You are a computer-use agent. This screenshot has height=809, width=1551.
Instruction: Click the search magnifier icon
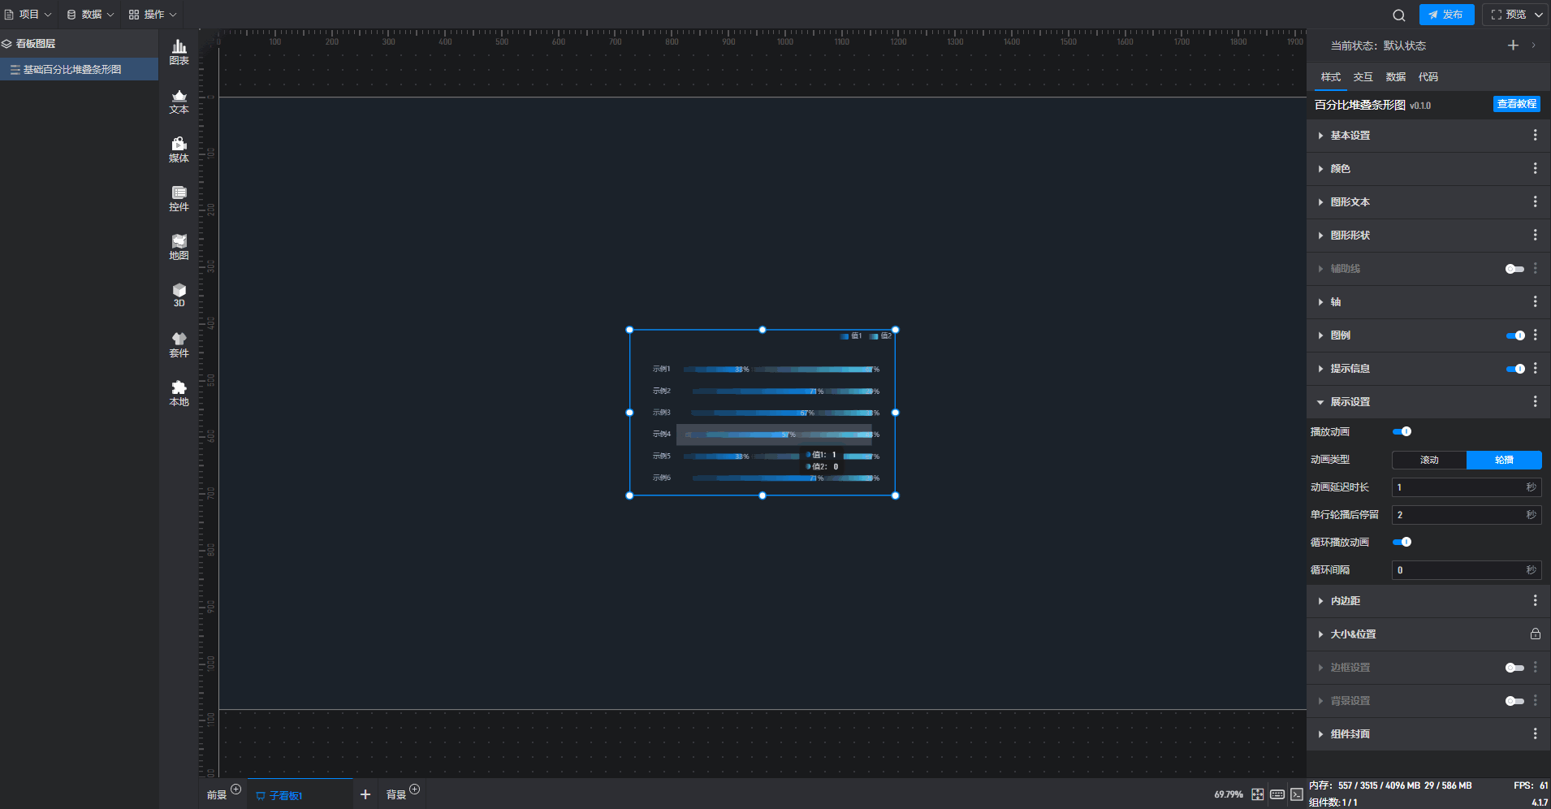(1398, 15)
